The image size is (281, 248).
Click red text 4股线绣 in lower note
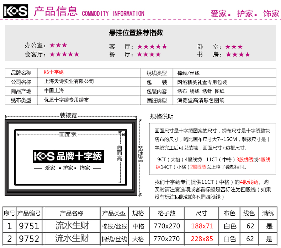click(249, 182)
